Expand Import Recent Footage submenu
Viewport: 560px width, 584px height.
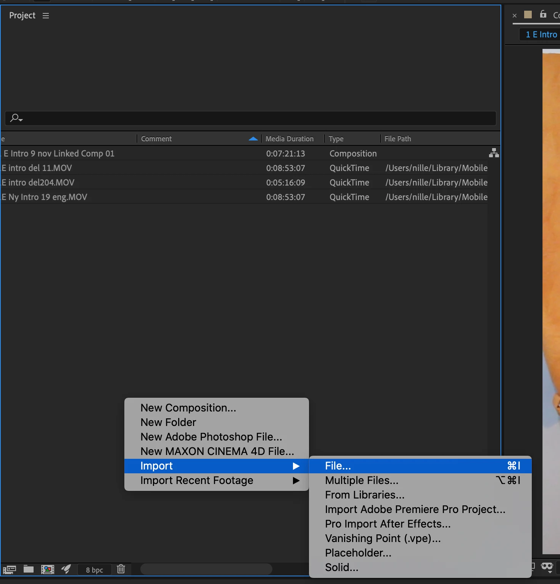click(x=217, y=480)
